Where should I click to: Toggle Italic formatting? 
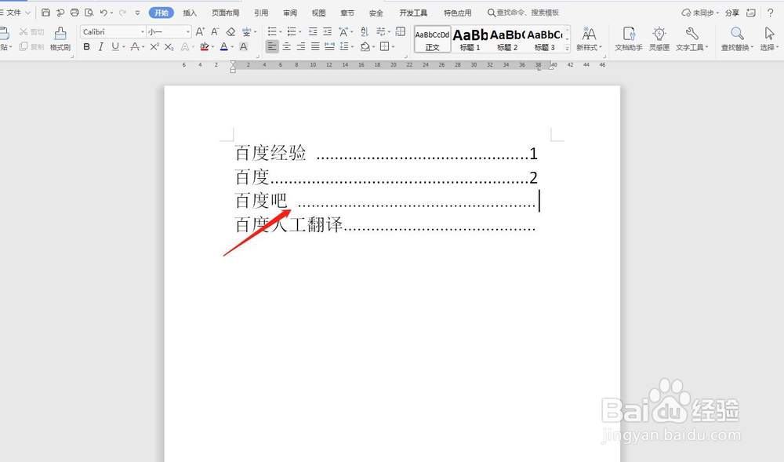point(100,46)
